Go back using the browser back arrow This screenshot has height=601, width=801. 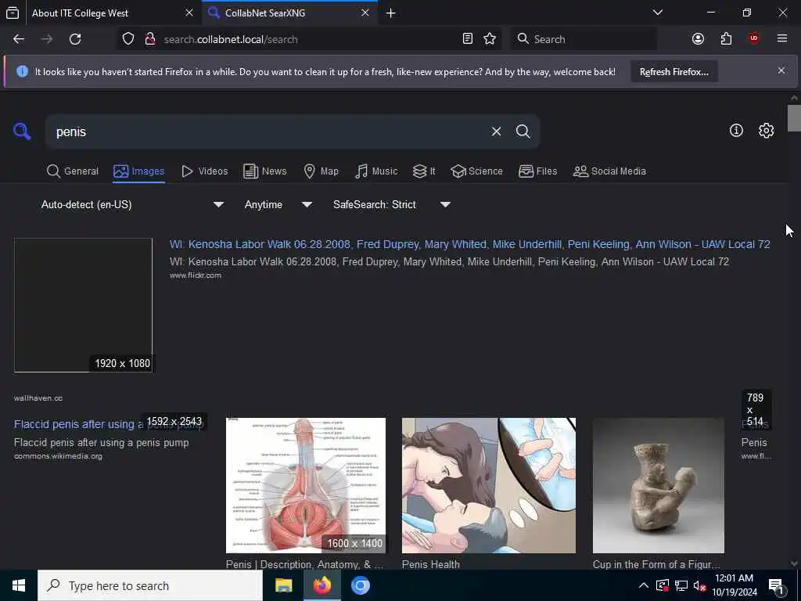coord(19,39)
